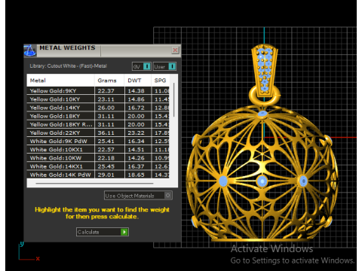Click the DWT column header
The image size is (362, 271).
[x=138, y=81]
